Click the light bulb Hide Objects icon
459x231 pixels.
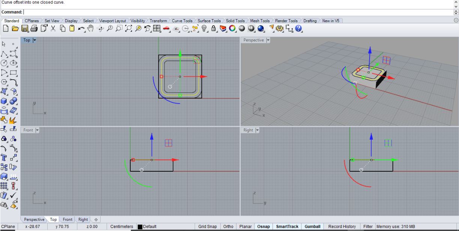point(204,28)
